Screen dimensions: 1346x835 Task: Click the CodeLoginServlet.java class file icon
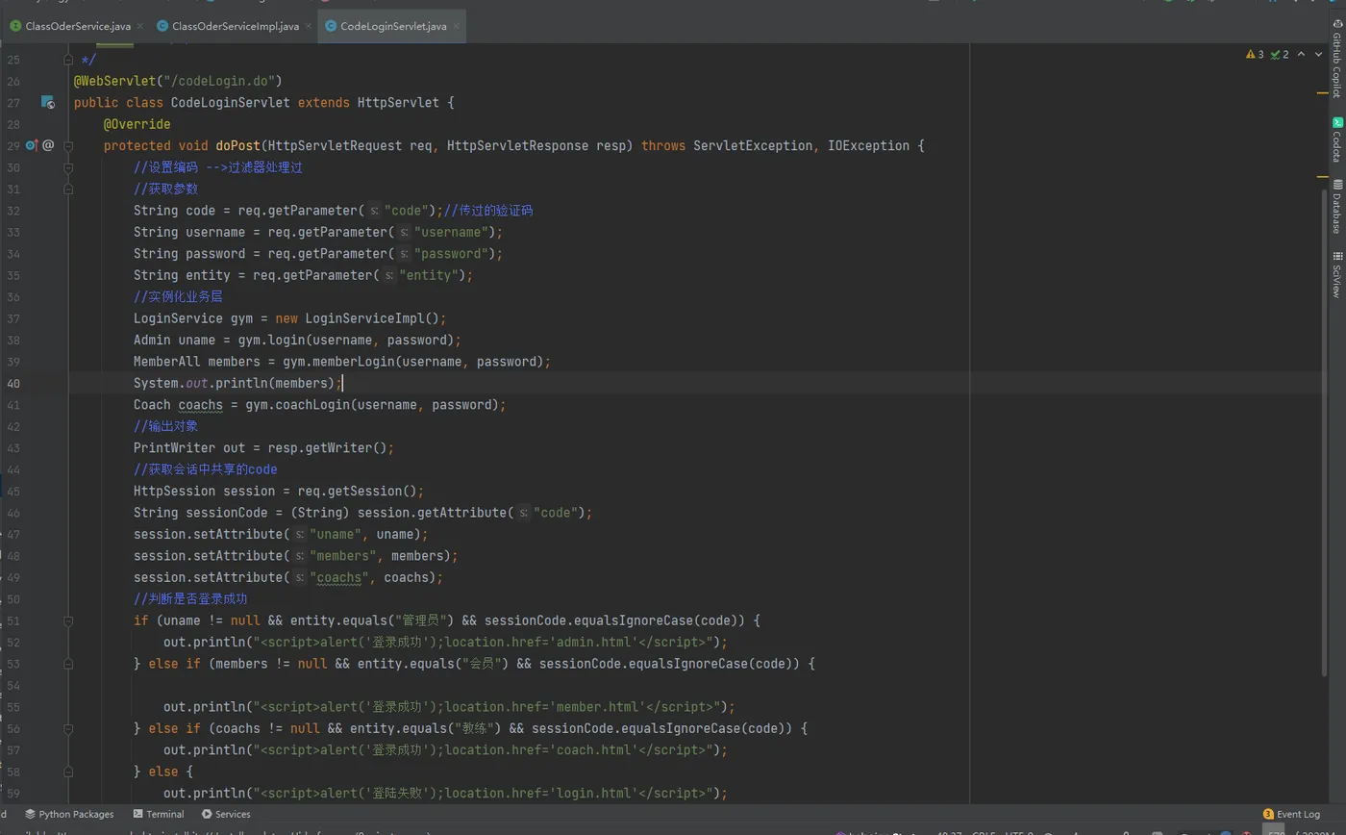(330, 26)
